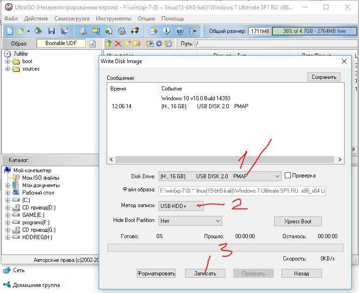Click the Compress ISO icon
Image resolution: width=359 pixels, height=293 pixels.
[96, 31]
